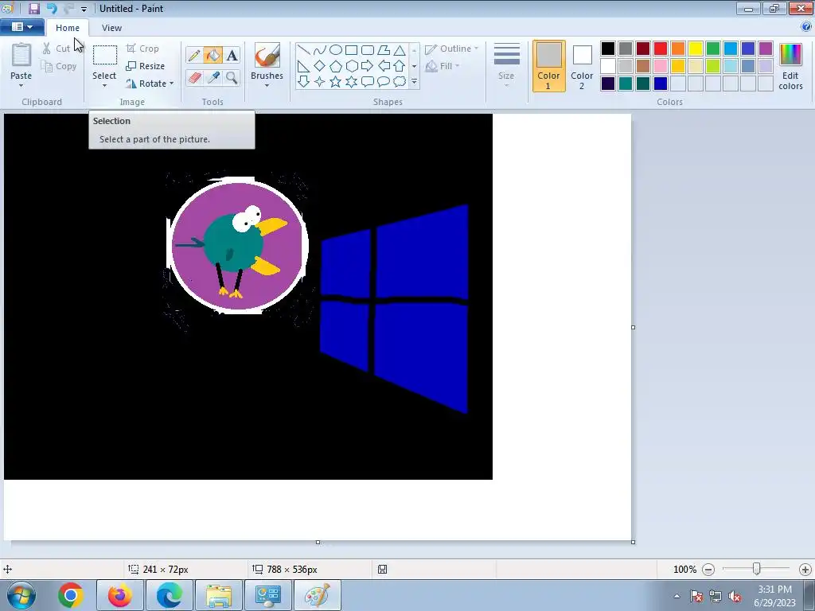Image resolution: width=815 pixels, height=611 pixels.
Task: Choose the Cloud callout shape
Action: pyautogui.click(x=400, y=82)
